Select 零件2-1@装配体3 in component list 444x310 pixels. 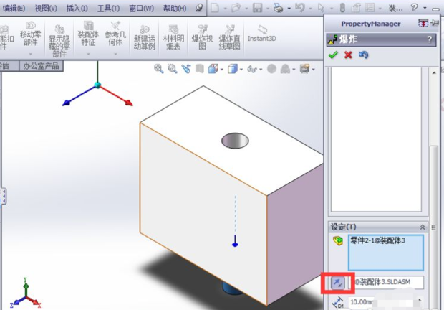point(377,240)
